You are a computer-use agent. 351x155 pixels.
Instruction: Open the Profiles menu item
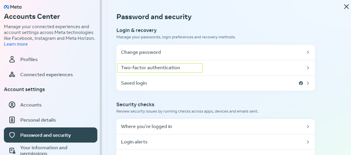click(x=29, y=59)
